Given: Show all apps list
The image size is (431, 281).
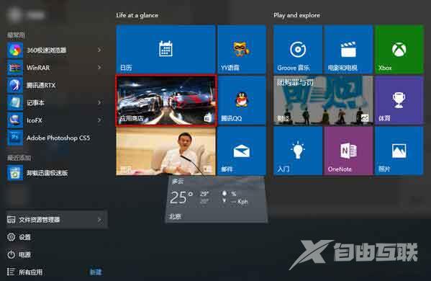Looking at the screenshot, I should click(24, 272).
